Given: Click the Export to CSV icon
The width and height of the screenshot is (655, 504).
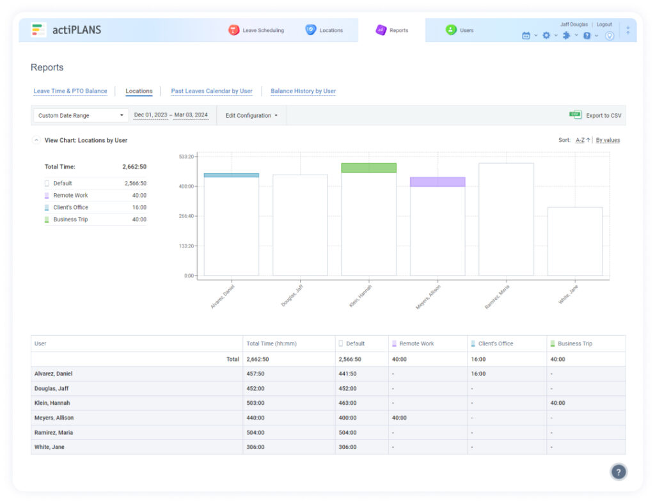Looking at the screenshot, I should tap(575, 115).
